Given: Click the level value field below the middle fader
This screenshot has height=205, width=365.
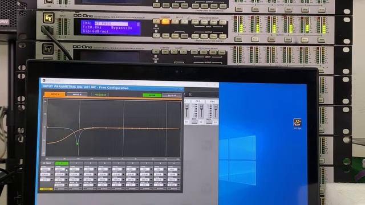Looking at the screenshot, I should point(201,122).
